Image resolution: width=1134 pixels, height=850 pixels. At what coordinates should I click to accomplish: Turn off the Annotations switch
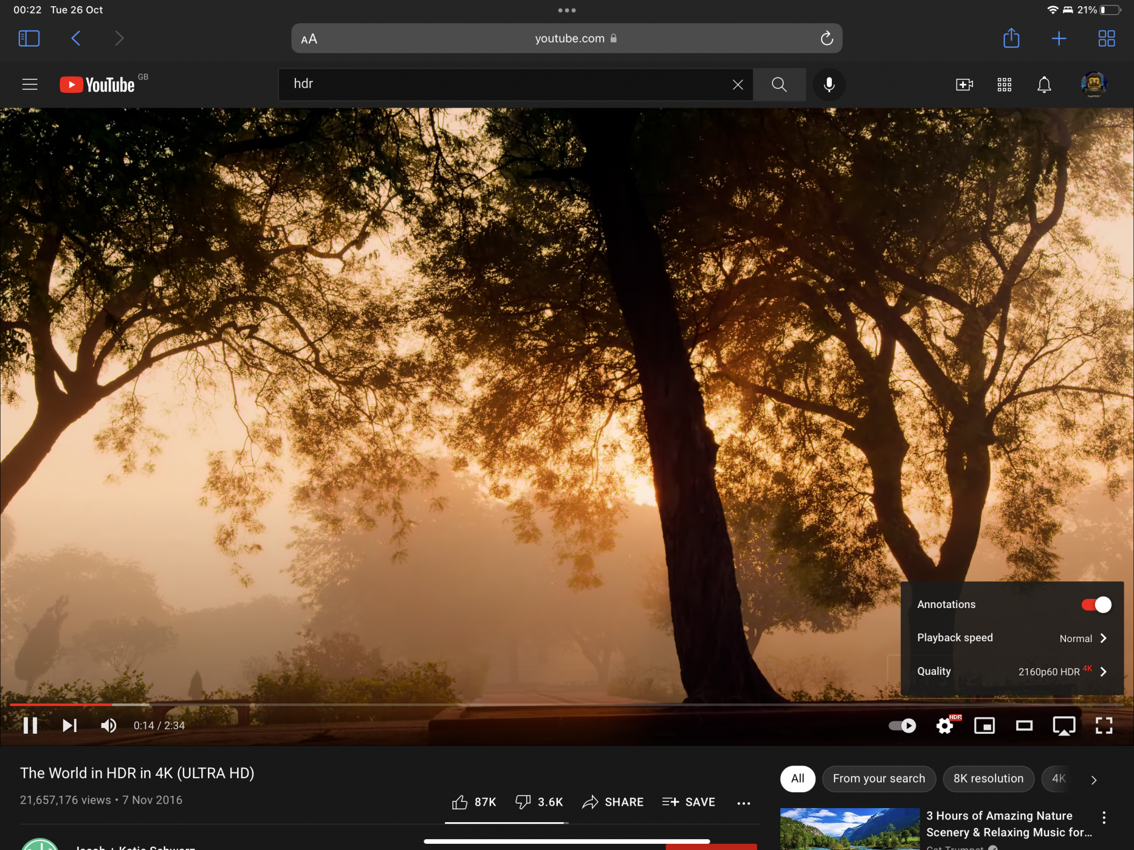tap(1096, 605)
